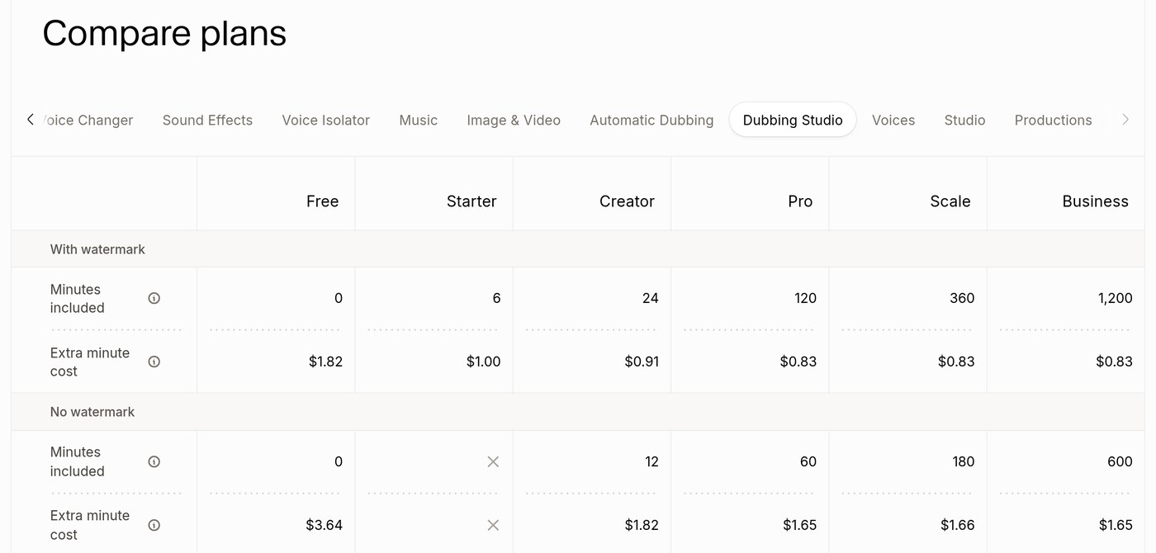Click the Business plan column header

click(1095, 201)
